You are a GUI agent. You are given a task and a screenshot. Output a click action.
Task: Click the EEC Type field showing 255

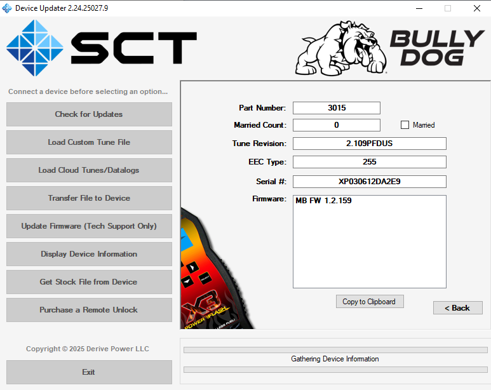coord(370,162)
